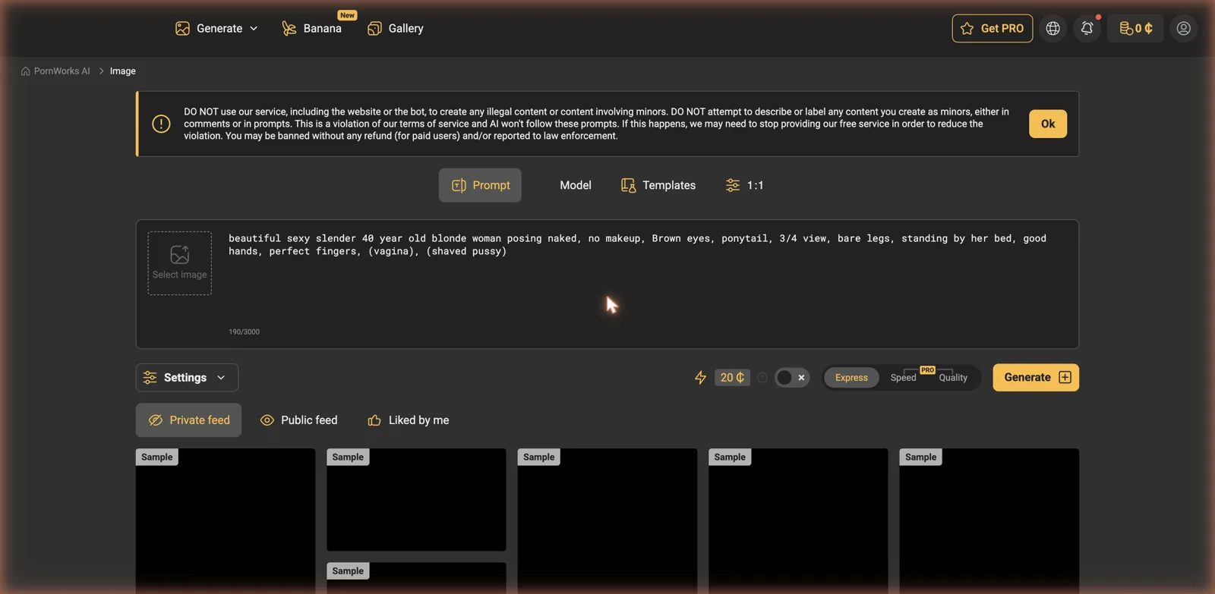Expand the Settings dropdown

[x=187, y=377]
